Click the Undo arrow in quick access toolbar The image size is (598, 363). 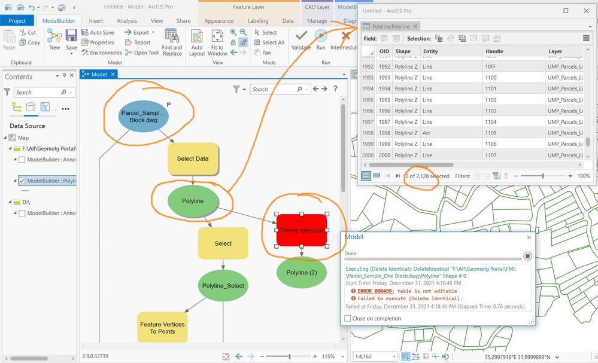(32, 7)
